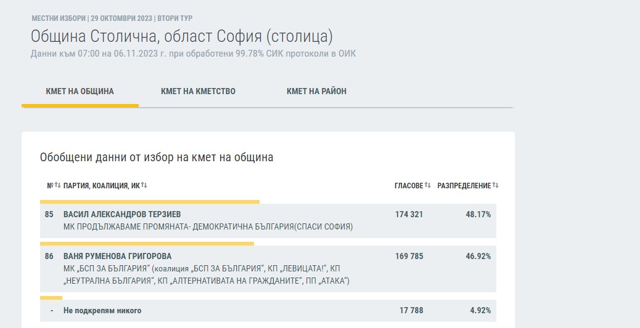Click the sort arrows next to РАЗПРЕДЕЛЕНИЕ
This screenshot has height=328, width=640.
pyautogui.click(x=495, y=185)
